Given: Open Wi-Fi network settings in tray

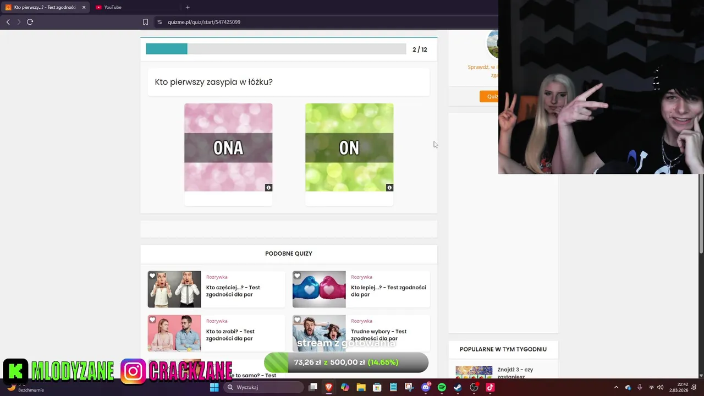Looking at the screenshot, I should [x=652, y=387].
